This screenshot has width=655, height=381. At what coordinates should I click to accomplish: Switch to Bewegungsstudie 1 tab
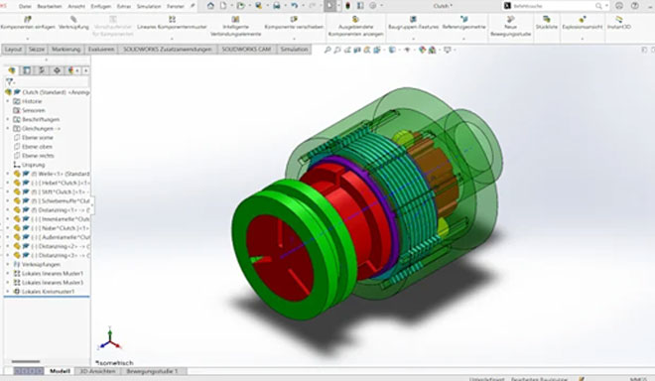pyautogui.click(x=152, y=371)
